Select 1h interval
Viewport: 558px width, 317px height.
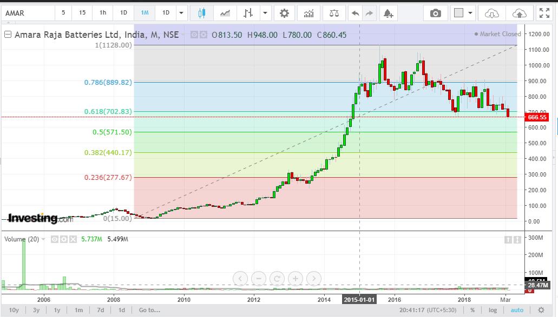click(x=103, y=13)
